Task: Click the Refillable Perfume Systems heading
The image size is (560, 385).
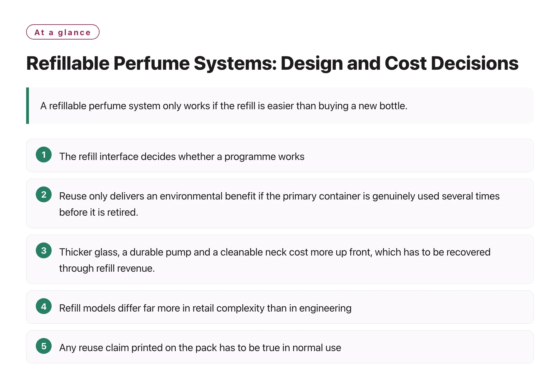Action: click(x=272, y=63)
